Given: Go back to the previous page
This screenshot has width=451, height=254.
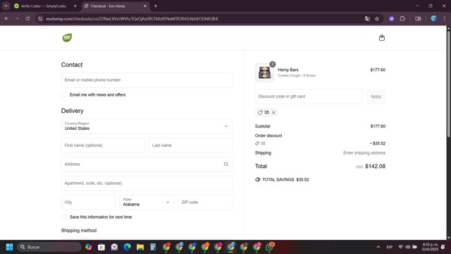Looking at the screenshot, I should pyautogui.click(x=6, y=19).
